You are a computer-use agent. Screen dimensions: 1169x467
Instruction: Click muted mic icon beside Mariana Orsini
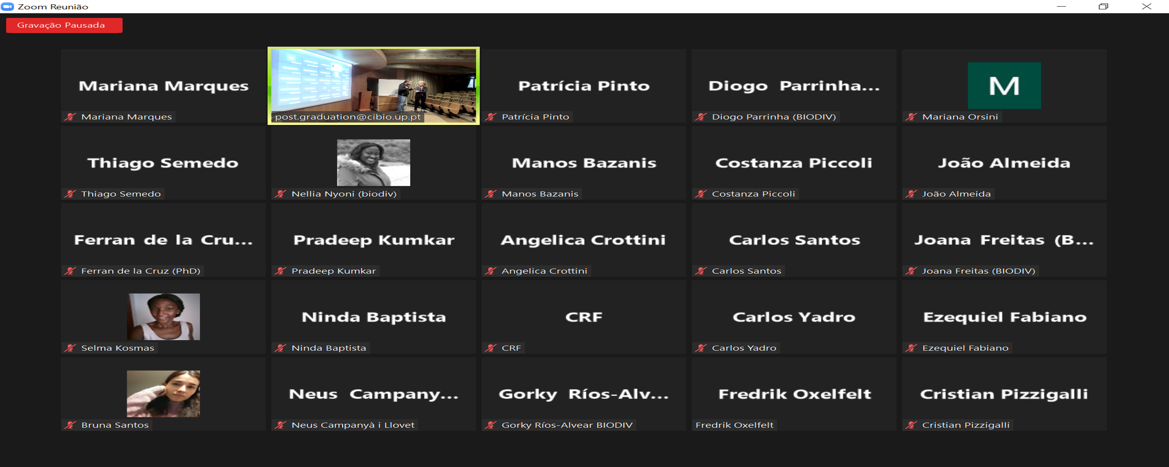(911, 117)
